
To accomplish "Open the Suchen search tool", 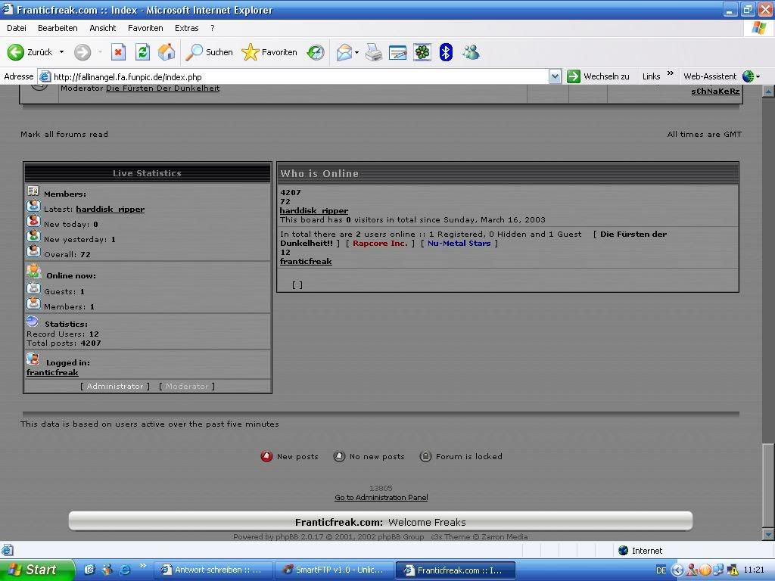I will click(x=209, y=52).
